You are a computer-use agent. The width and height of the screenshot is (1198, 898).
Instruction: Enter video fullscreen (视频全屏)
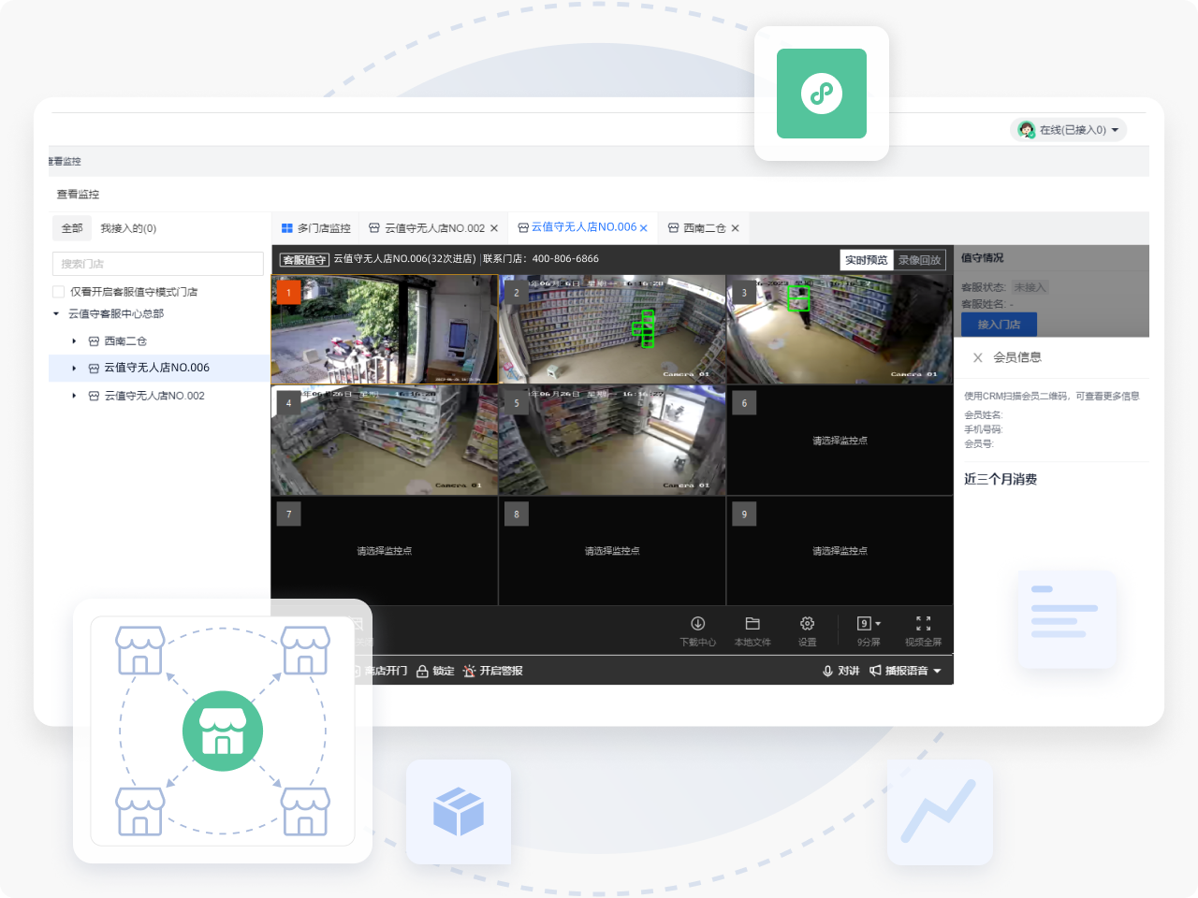tap(923, 630)
